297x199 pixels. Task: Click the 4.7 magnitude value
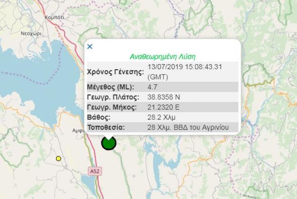(x=152, y=87)
